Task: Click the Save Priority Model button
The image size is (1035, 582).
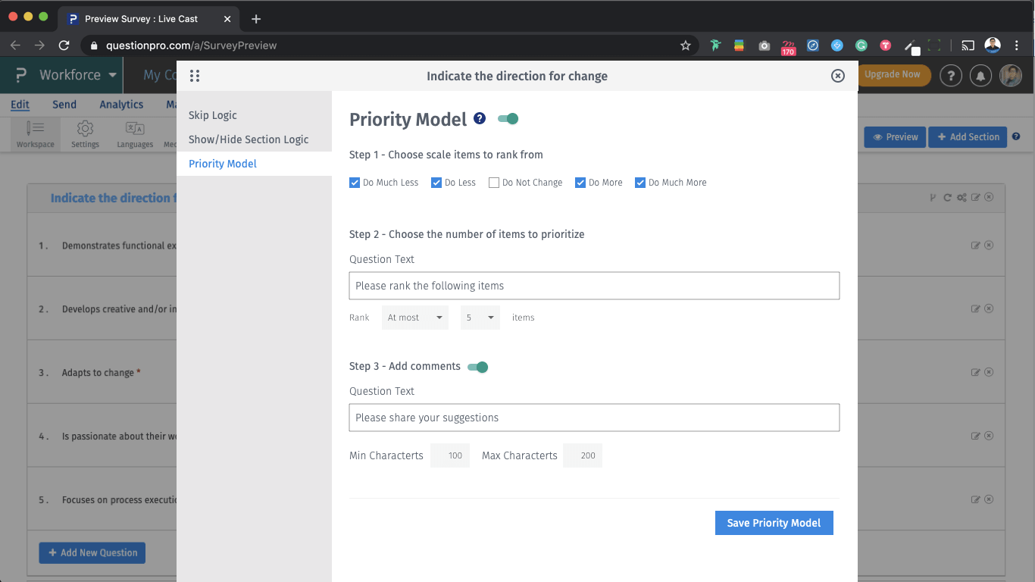Action: 774,522
